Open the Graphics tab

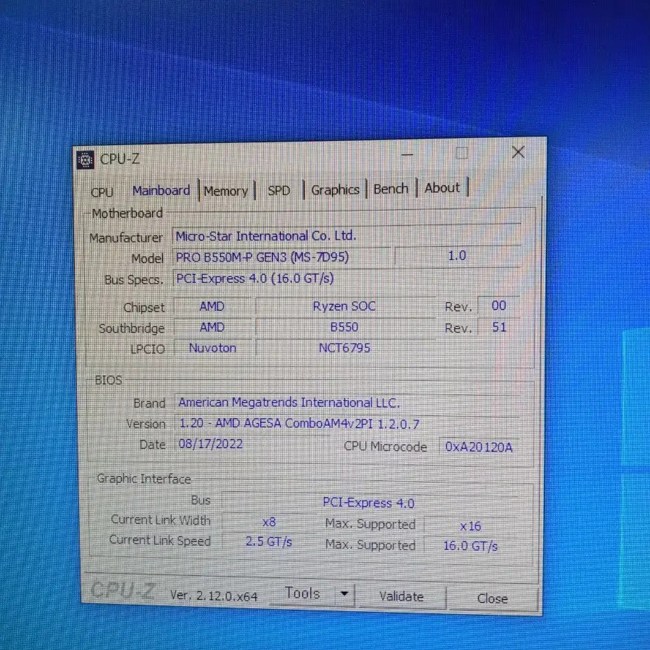335,190
